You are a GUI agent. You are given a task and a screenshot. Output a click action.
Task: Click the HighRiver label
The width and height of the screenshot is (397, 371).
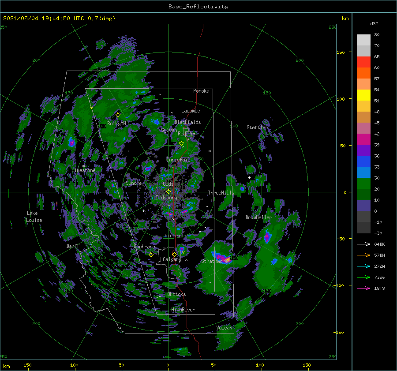coord(183,310)
